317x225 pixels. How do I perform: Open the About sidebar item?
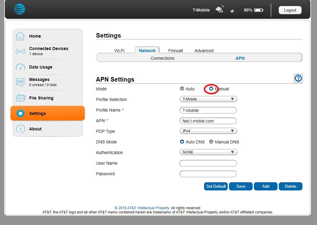tap(48, 129)
